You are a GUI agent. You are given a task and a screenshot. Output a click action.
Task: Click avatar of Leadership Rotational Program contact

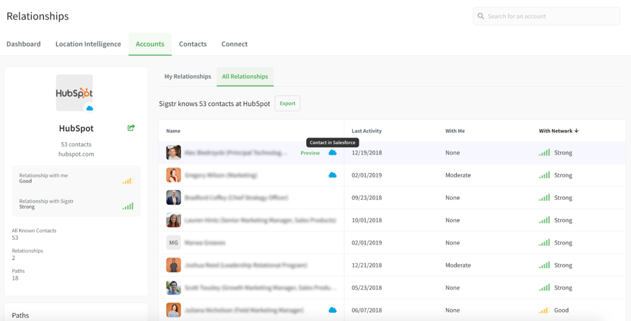pyautogui.click(x=173, y=265)
